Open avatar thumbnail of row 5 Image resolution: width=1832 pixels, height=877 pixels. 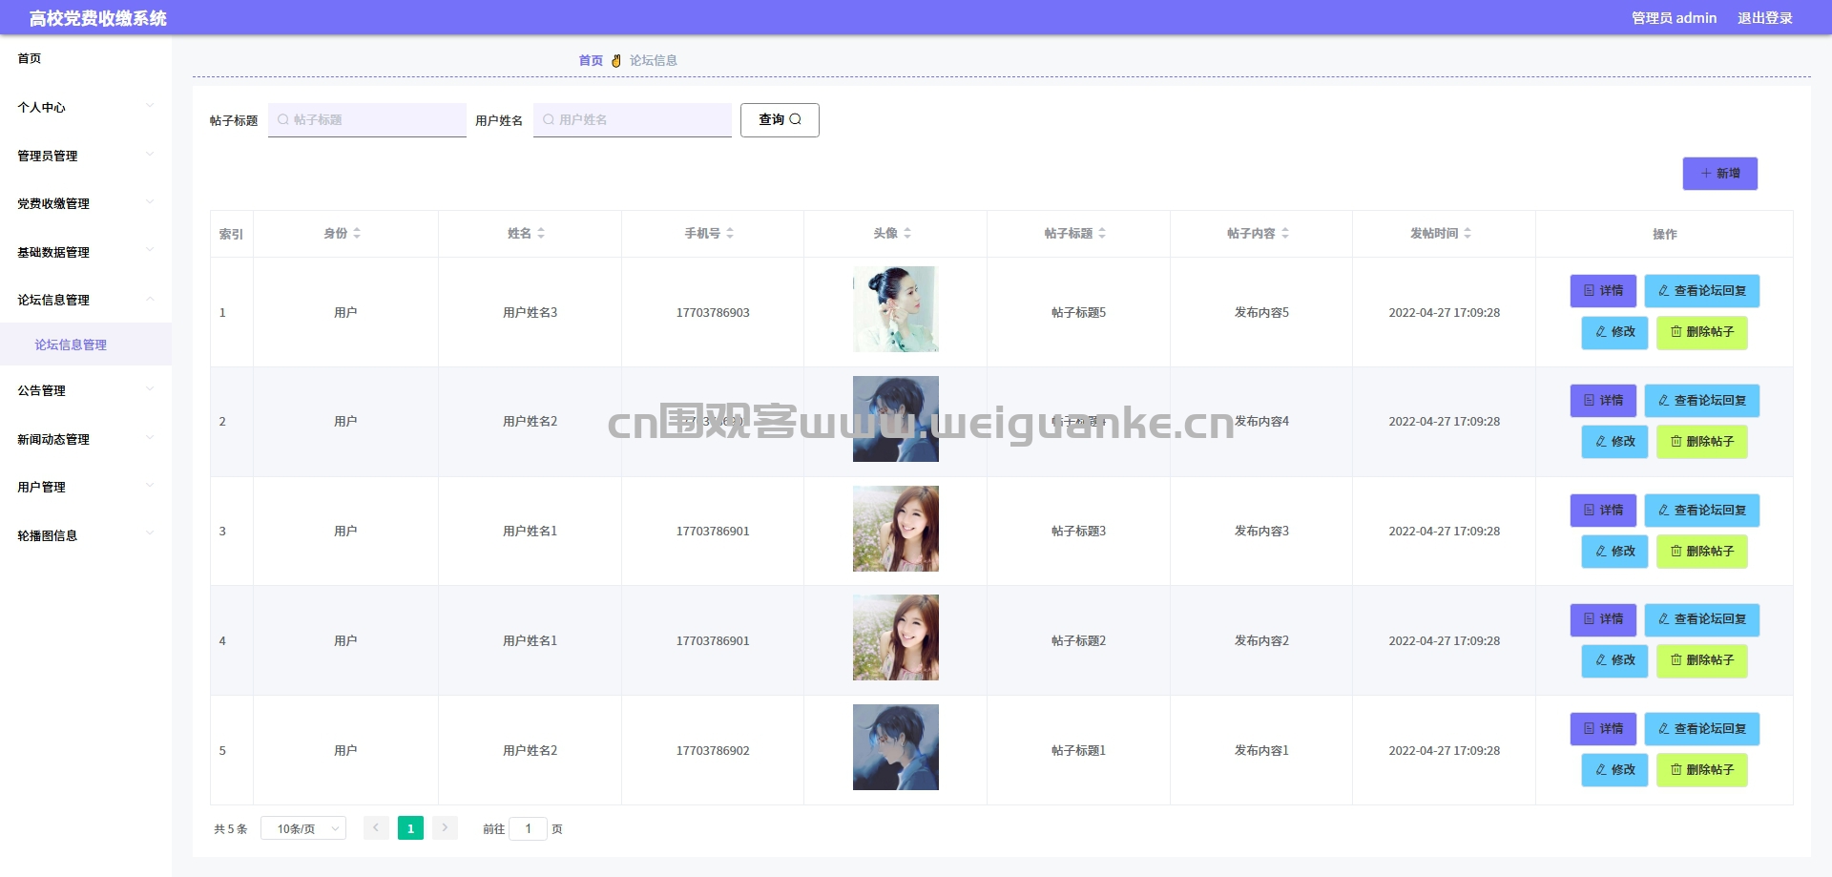click(896, 747)
